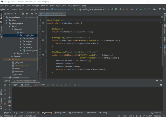Viewport: 166px width, 117px height.
Task: Expand the controller package folder
Action: (x=21, y=38)
